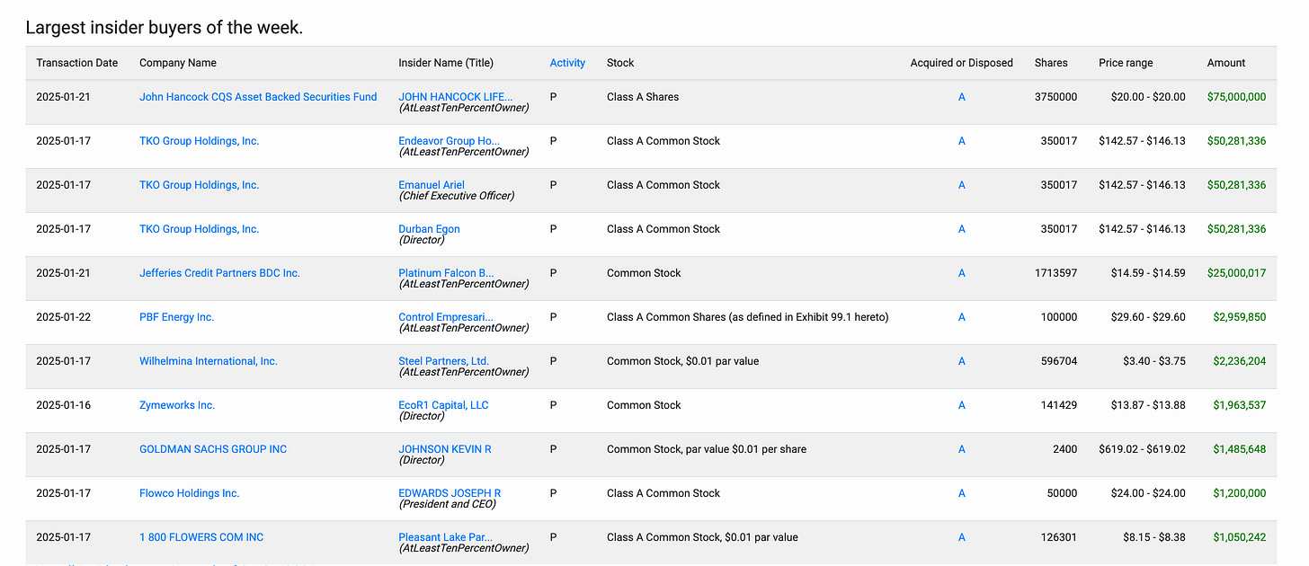Click acquired 'A' link in Goldman Sachs row

pyautogui.click(x=962, y=449)
